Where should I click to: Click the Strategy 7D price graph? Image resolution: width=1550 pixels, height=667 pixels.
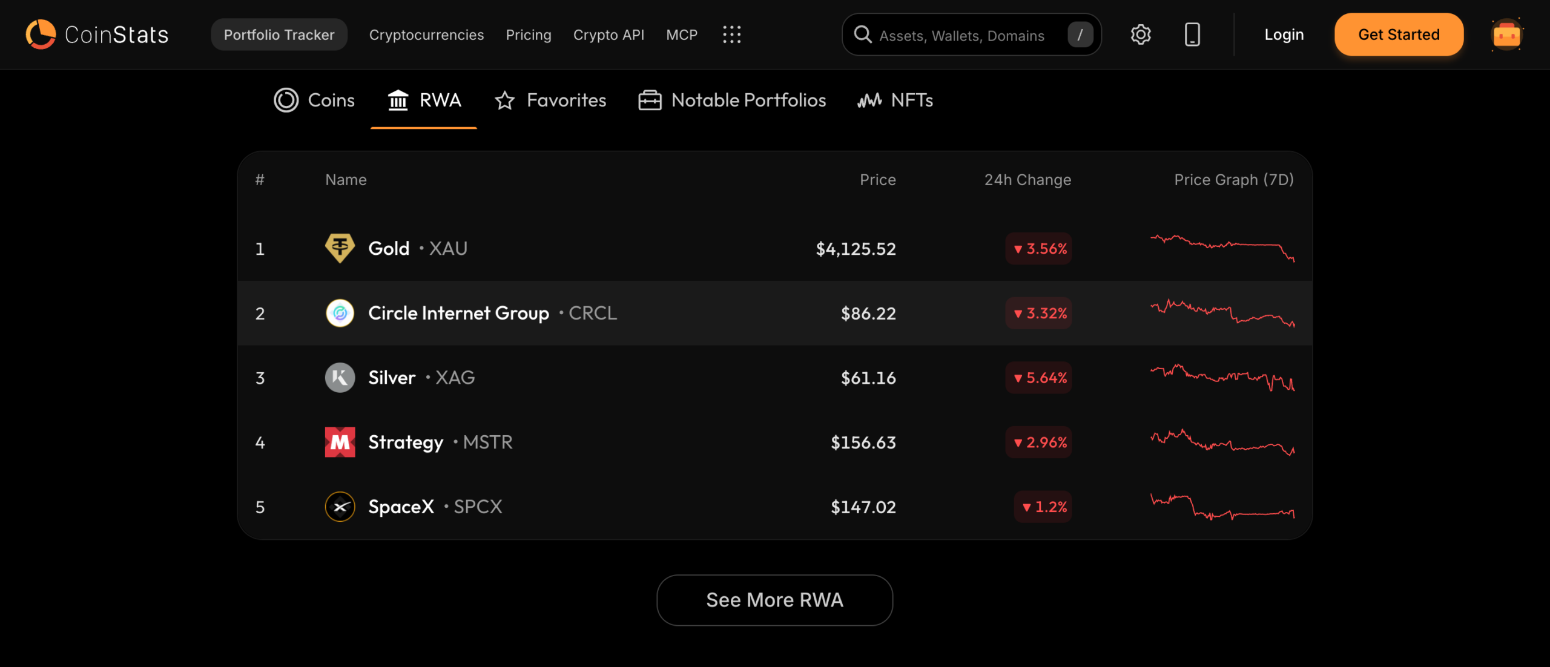1222,442
